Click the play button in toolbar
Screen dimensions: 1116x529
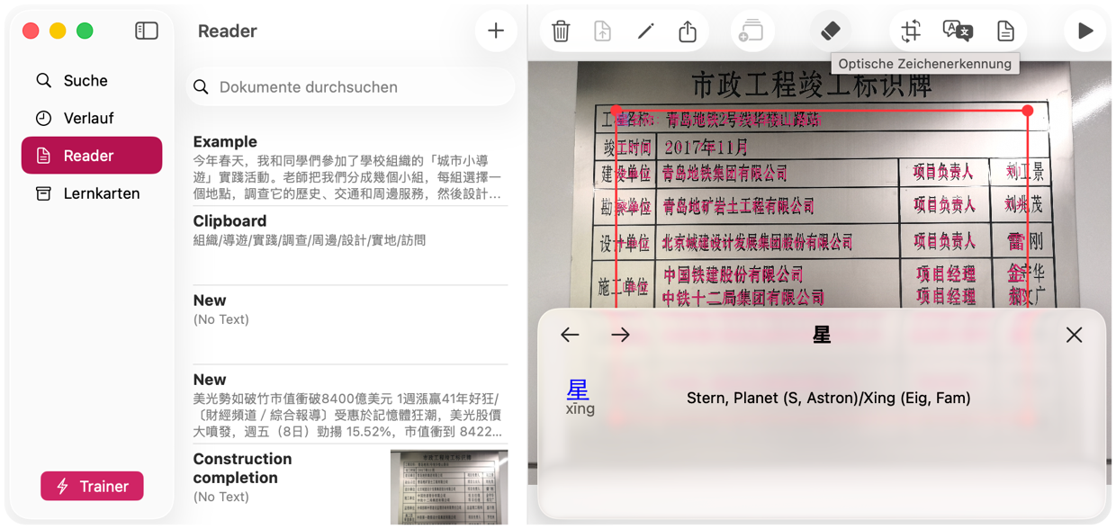pyautogui.click(x=1085, y=31)
